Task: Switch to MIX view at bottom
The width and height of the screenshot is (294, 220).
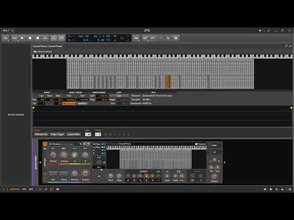Action: (x=24, y=189)
